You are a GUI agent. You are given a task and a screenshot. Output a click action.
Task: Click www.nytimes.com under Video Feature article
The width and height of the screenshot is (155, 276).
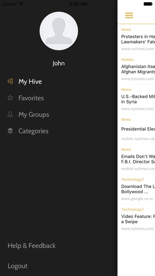click(137, 229)
